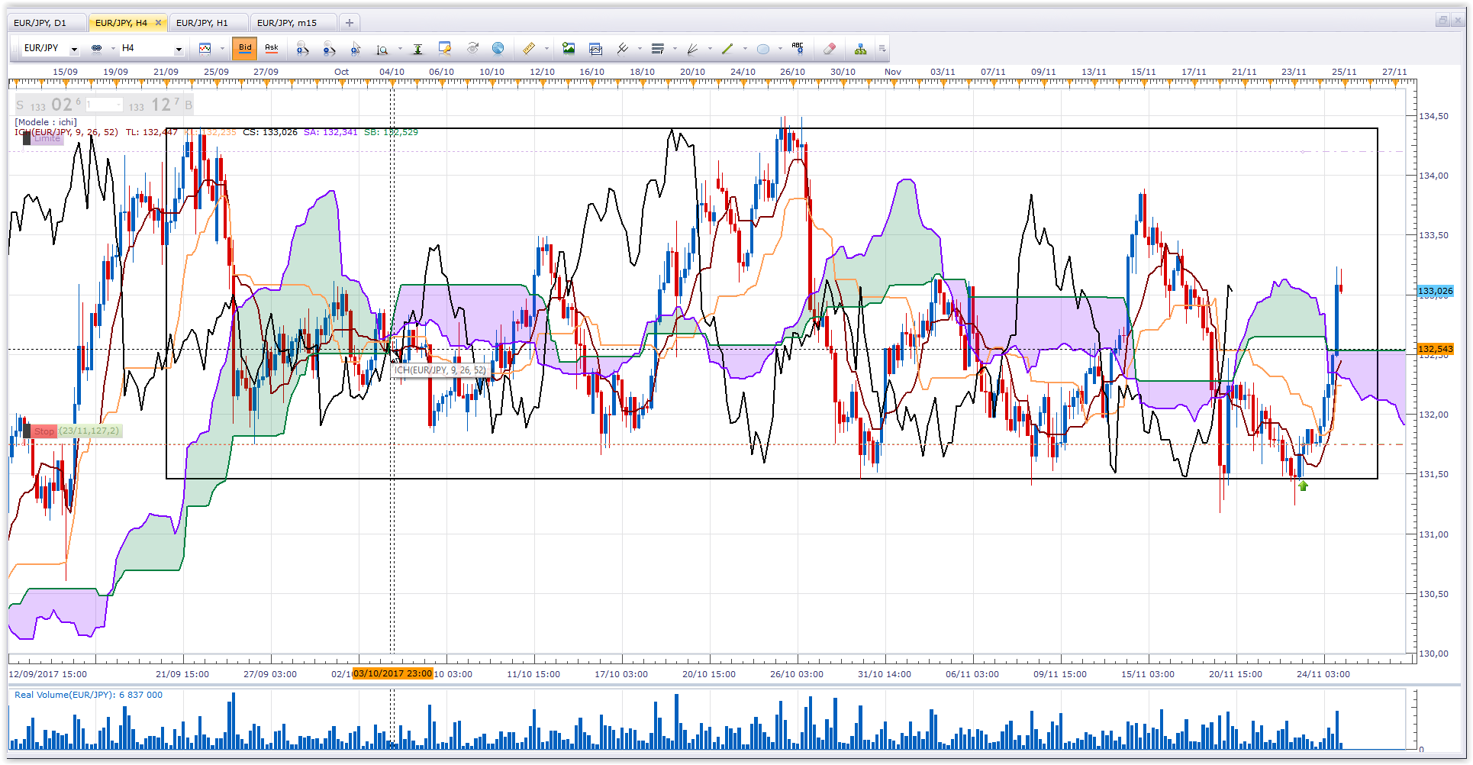Viewport: 1473px width, 765px height.
Task: Restore down the chart window
Action: pyautogui.click(x=1442, y=21)
